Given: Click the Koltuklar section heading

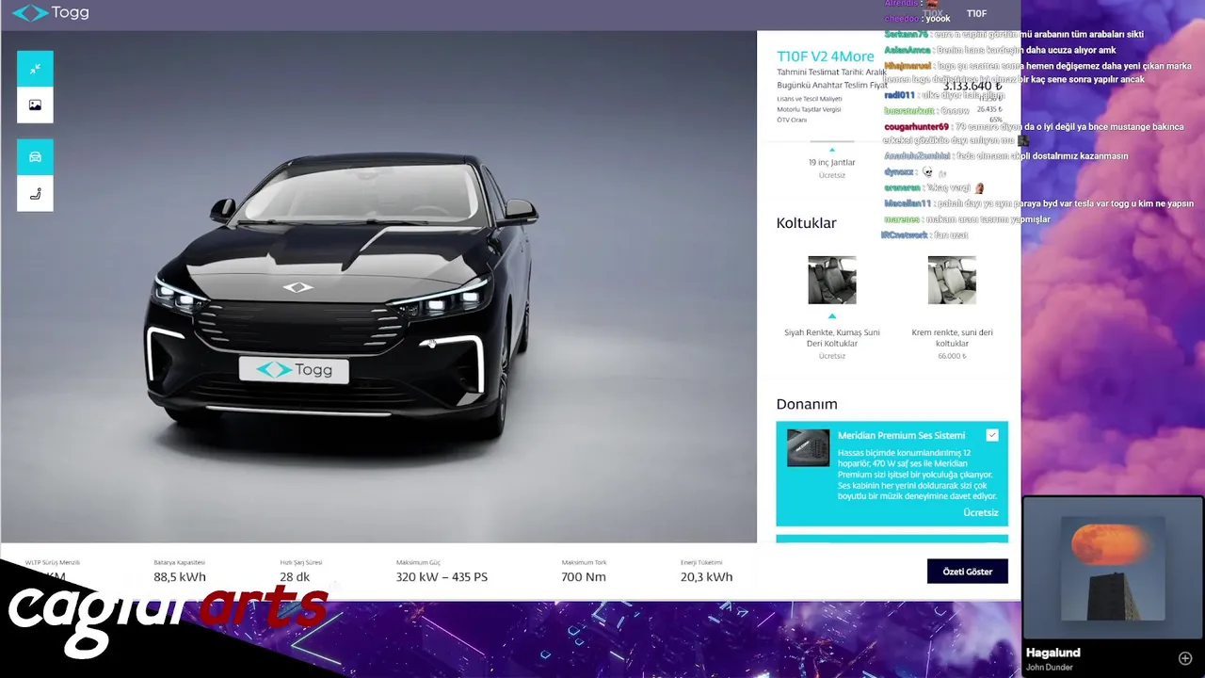Looking at the screenshot, I should (806, 223).
